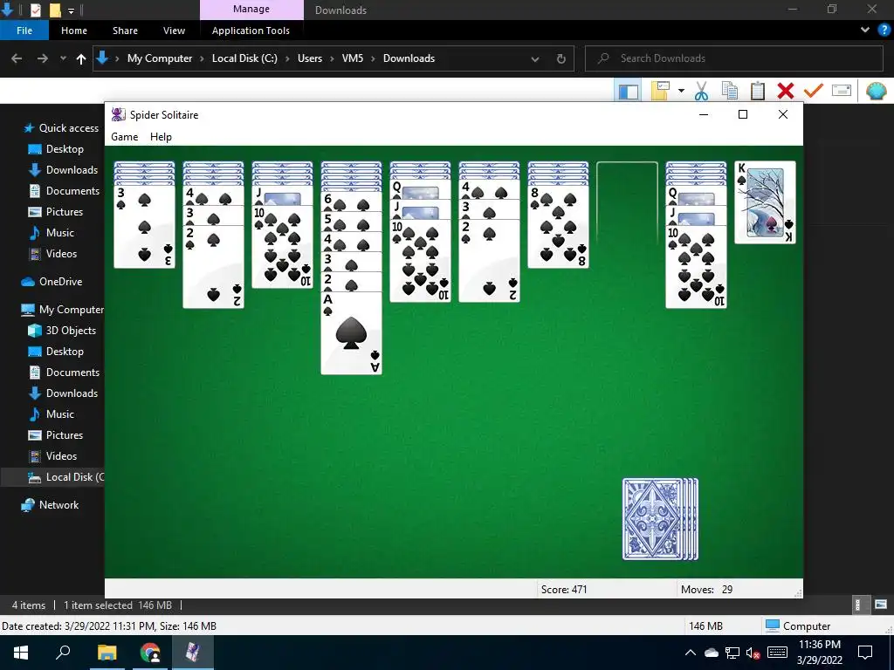
Task: Open the File tab in Explorer
Action: coord(24,31)
